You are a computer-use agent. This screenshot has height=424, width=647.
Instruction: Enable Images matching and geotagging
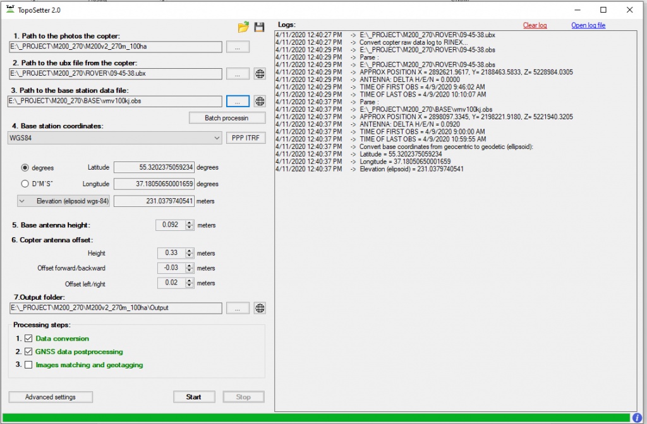pos(28,365)
